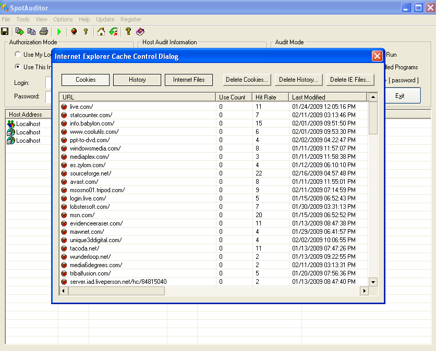Click the vertical scrollbar thumb of the list
Screen dimensions: 436x351
(x=373, y=118)
